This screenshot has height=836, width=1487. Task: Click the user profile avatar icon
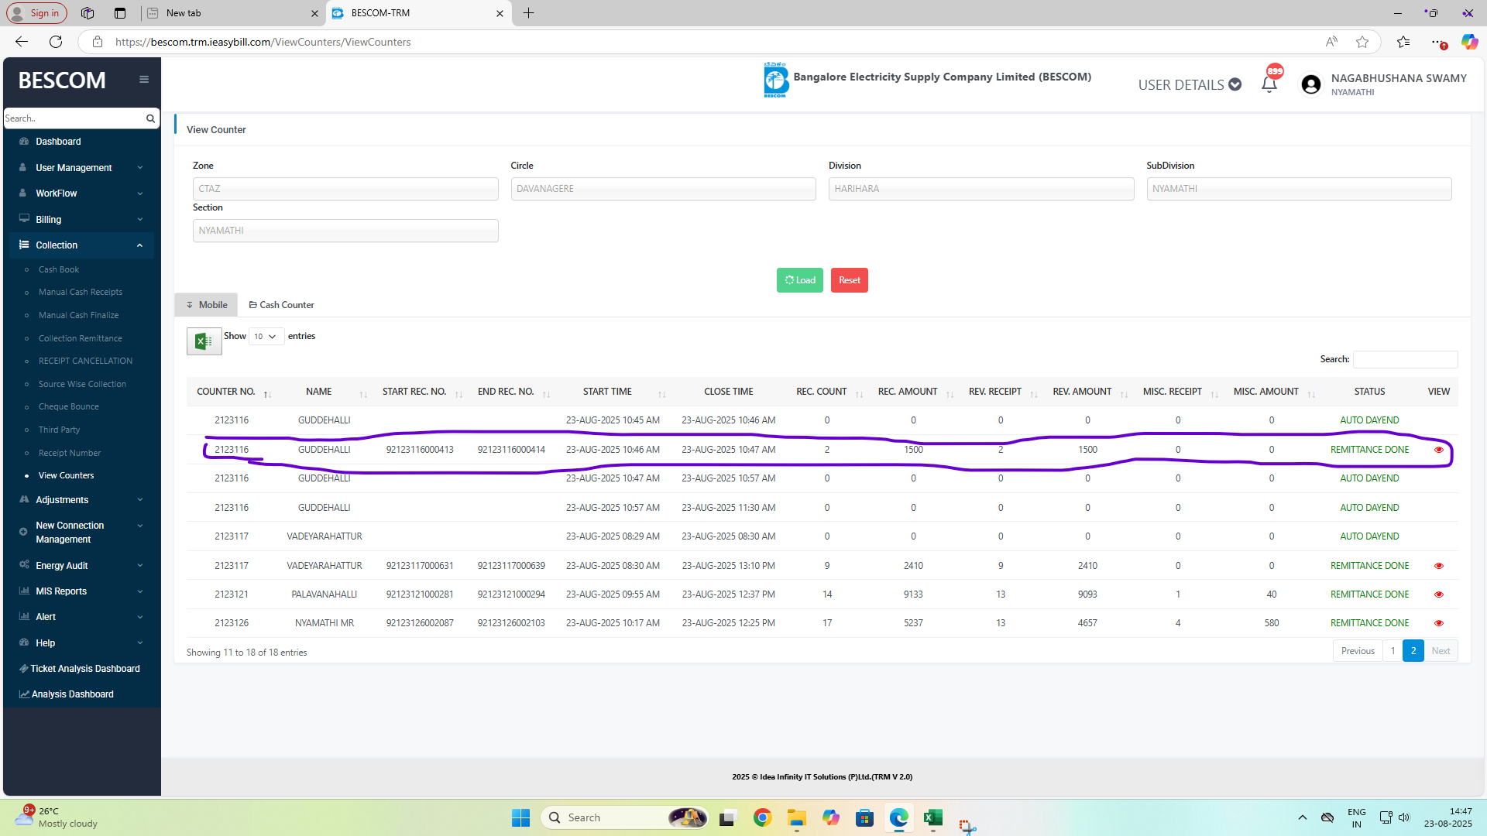[x=1311, y=84]
